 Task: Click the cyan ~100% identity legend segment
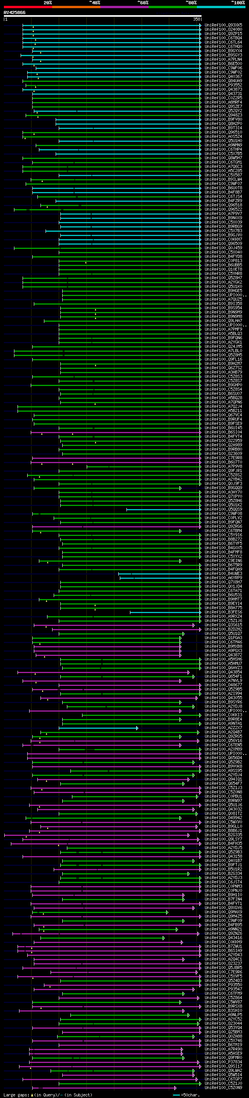coord(221,7)
